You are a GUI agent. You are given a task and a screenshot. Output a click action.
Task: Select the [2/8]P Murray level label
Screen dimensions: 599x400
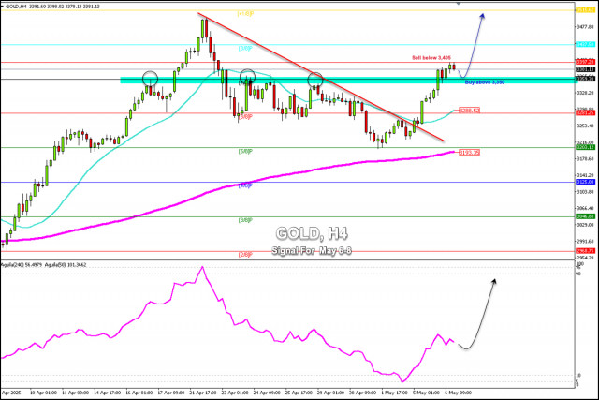coord(245,254)
